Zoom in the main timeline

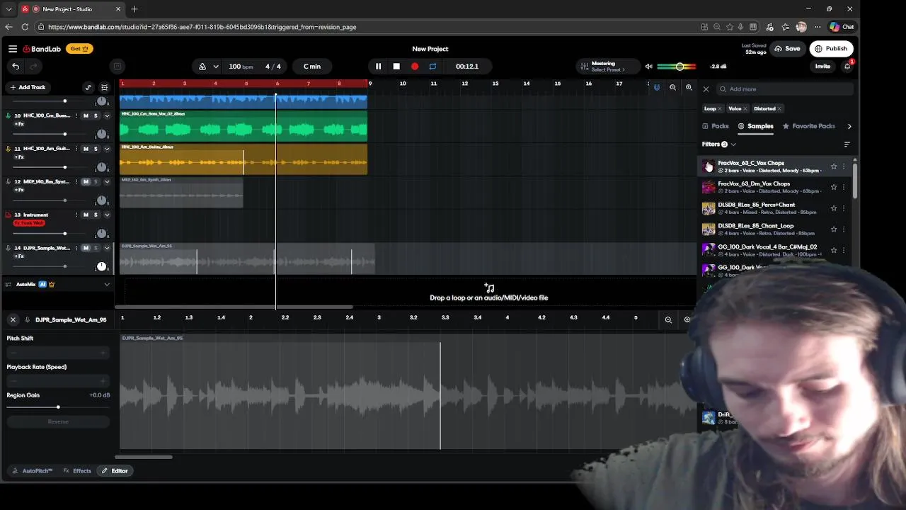tap(689, 88)
